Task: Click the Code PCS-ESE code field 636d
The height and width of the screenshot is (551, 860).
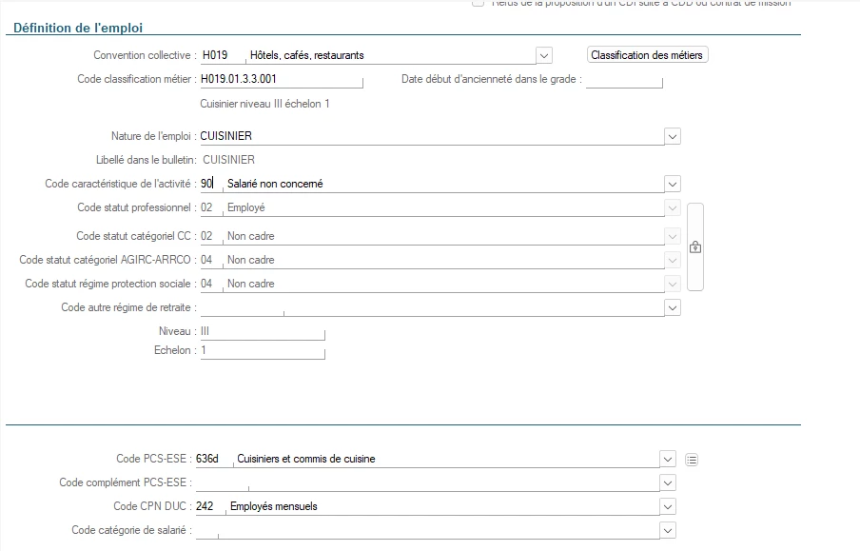Action: [212, 459]
